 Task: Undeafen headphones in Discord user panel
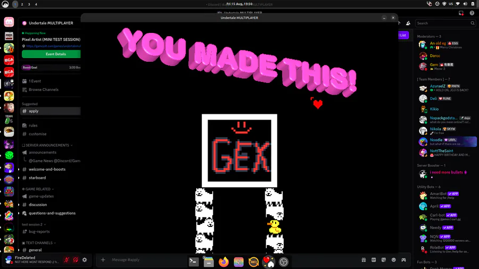tap(76, 260)
